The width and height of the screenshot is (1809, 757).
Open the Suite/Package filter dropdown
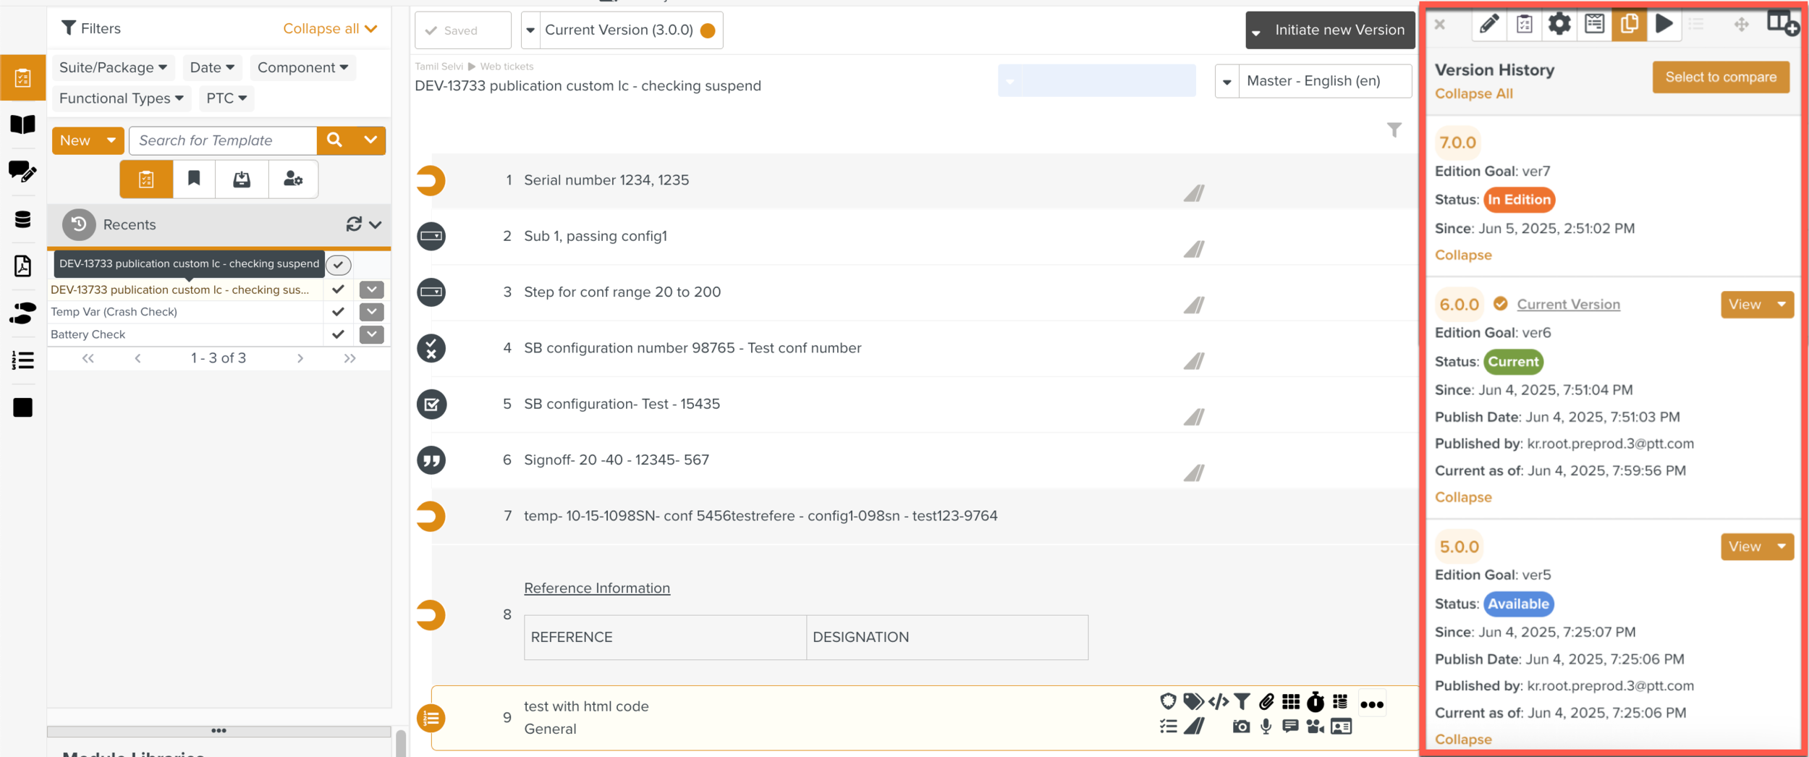click(113, 67)
